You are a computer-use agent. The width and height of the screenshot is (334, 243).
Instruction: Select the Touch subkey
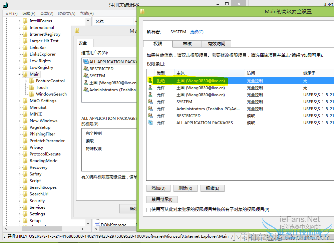click(42, 87)
